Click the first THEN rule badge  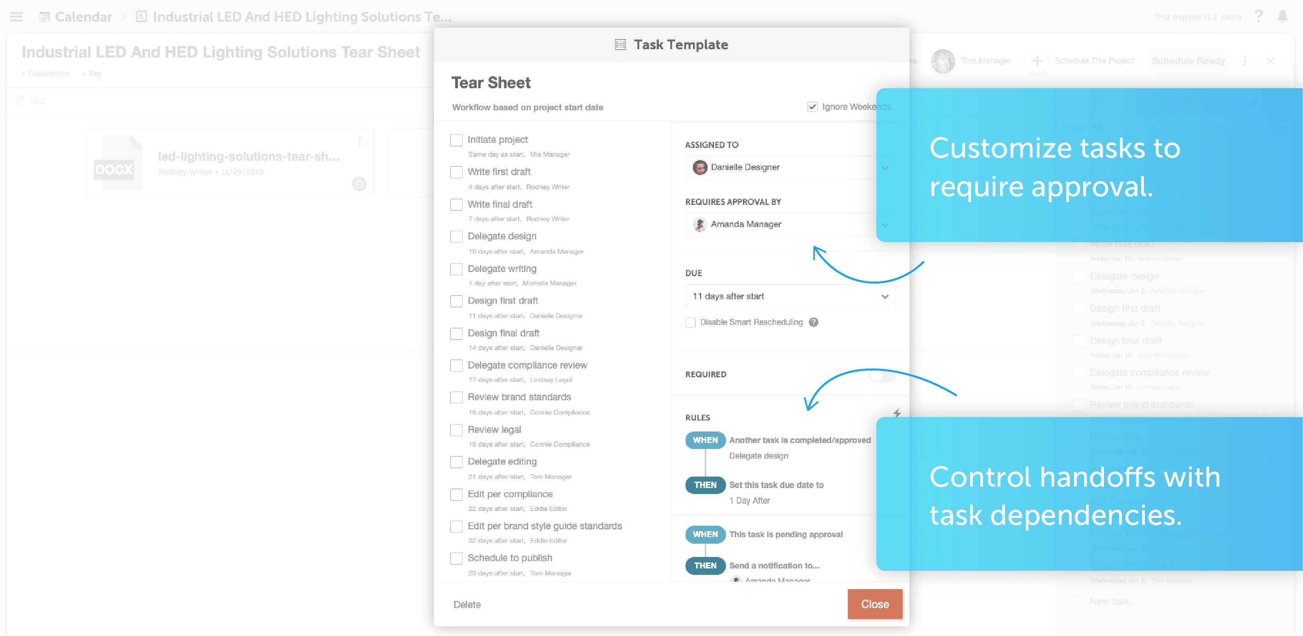(705, 485)
